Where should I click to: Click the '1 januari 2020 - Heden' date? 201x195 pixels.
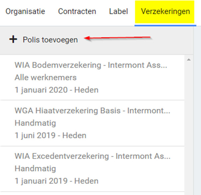[x=56, y=90]
